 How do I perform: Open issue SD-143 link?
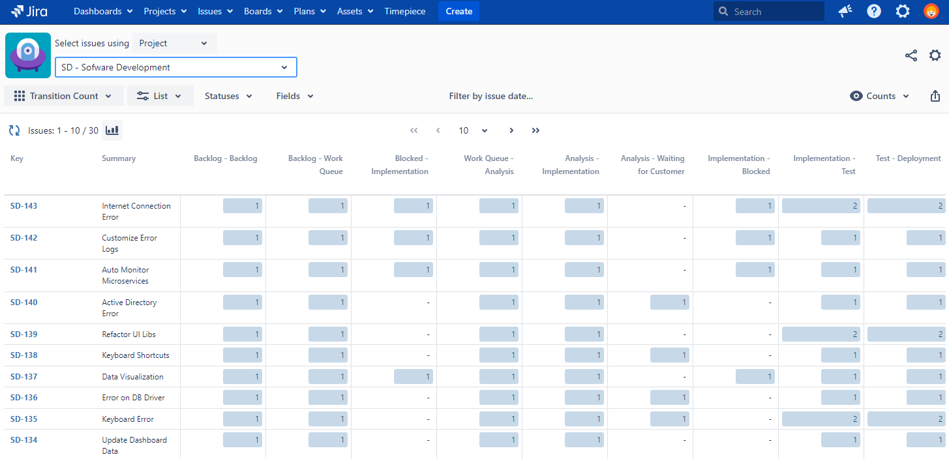click(24, 206)
